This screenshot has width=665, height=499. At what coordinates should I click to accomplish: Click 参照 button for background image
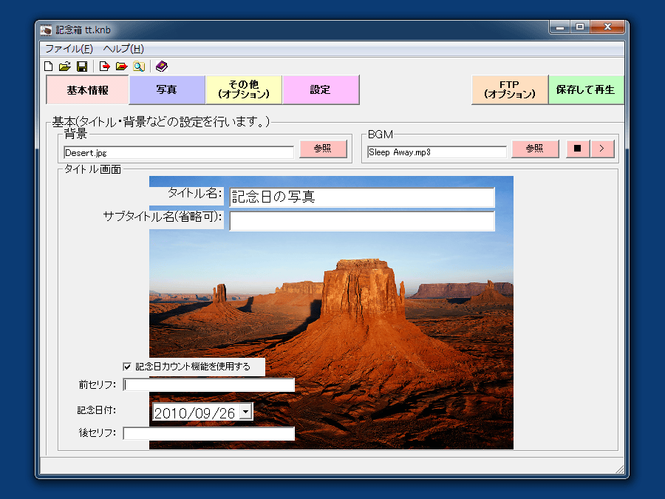pyautogui.click(x=323, y=149)
